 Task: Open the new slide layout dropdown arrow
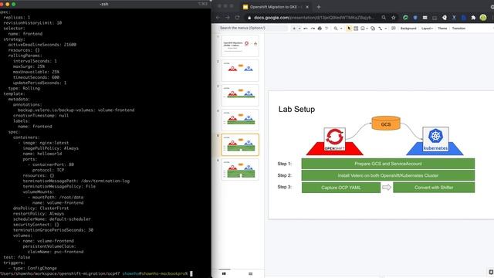(299, 29)
